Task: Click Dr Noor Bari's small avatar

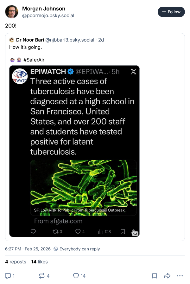Action: [x=12, y=40]
